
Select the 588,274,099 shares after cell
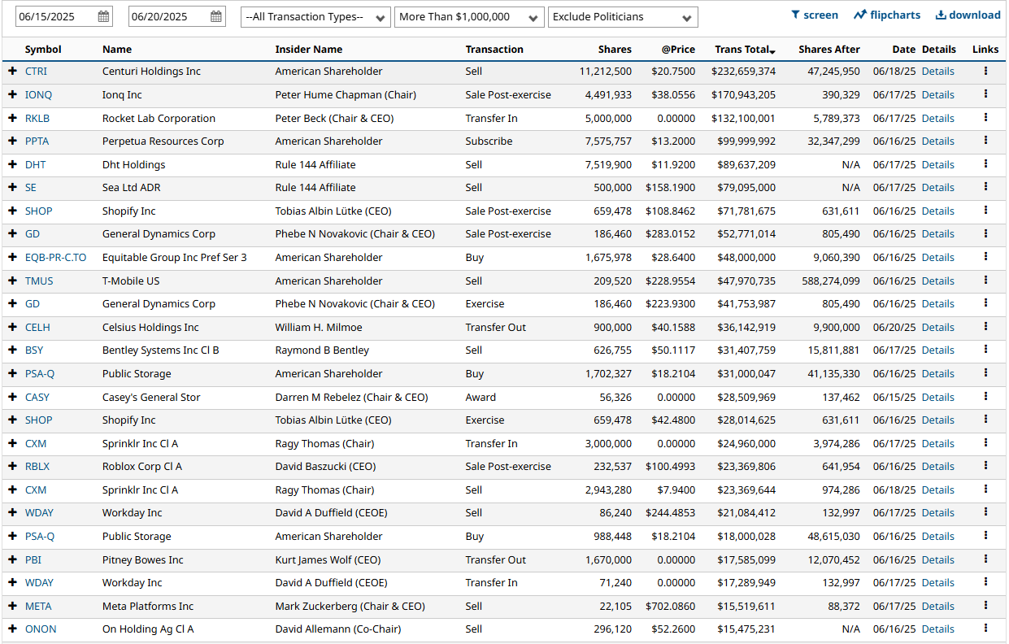click(829, 281)
